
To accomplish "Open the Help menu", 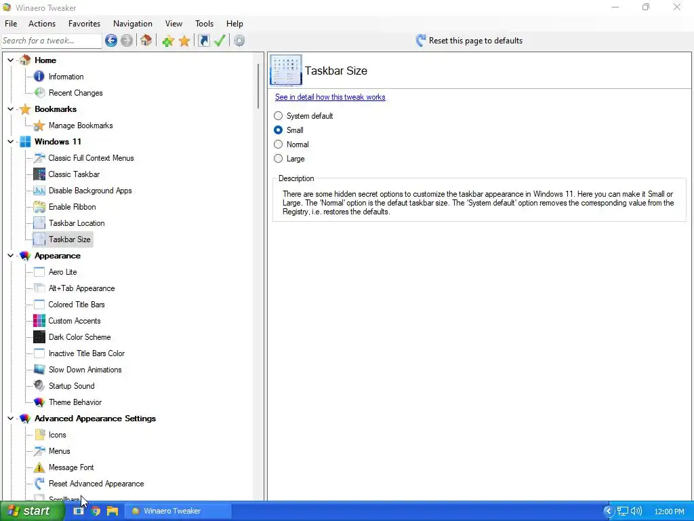I will (x=234, y=24).
